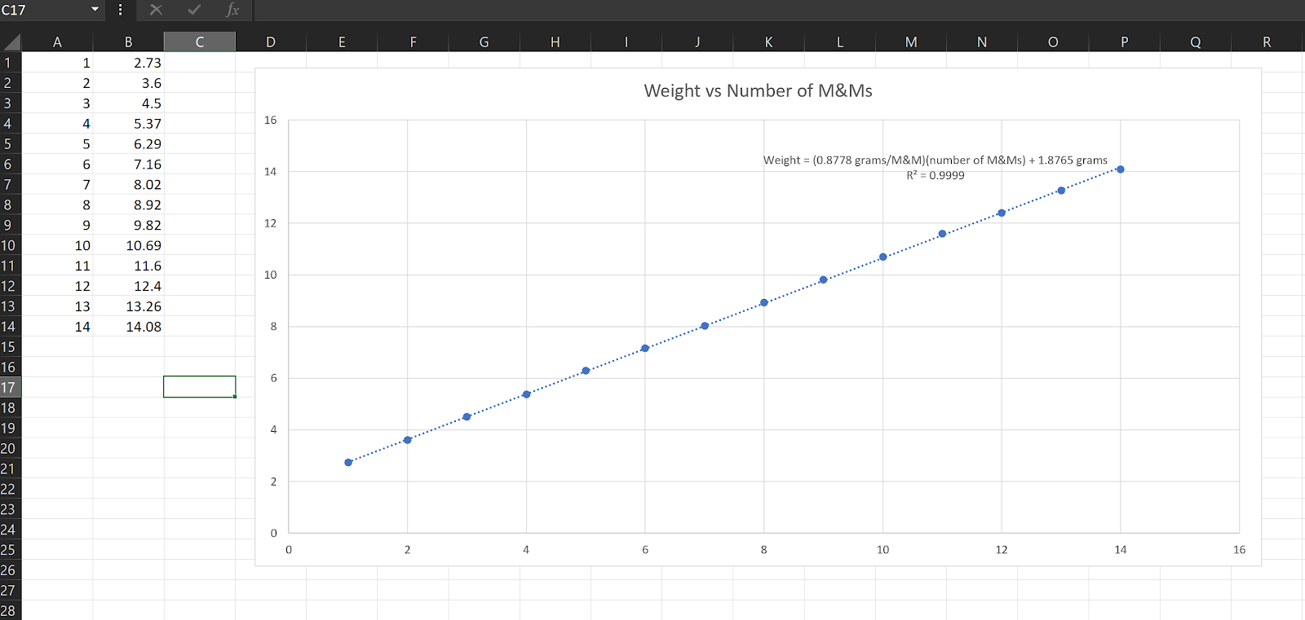Click cell B14 containing 14.08
Image resolution: width=1305 pixels, height=620 pixels.
tap(128, 327)
